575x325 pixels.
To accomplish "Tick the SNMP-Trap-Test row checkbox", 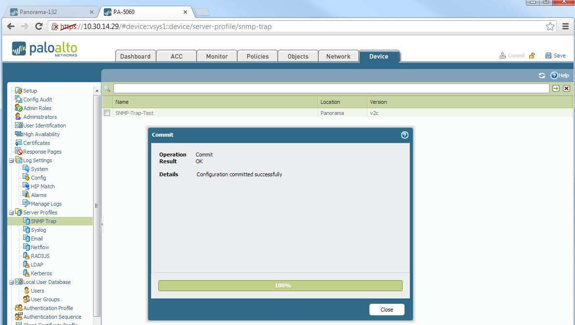I will point(107,113).
